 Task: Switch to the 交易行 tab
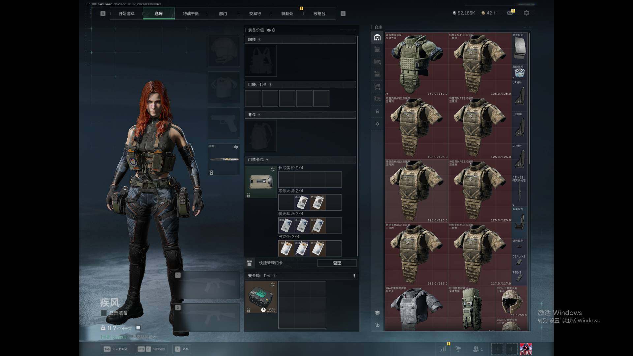click(x=255, y=14)
